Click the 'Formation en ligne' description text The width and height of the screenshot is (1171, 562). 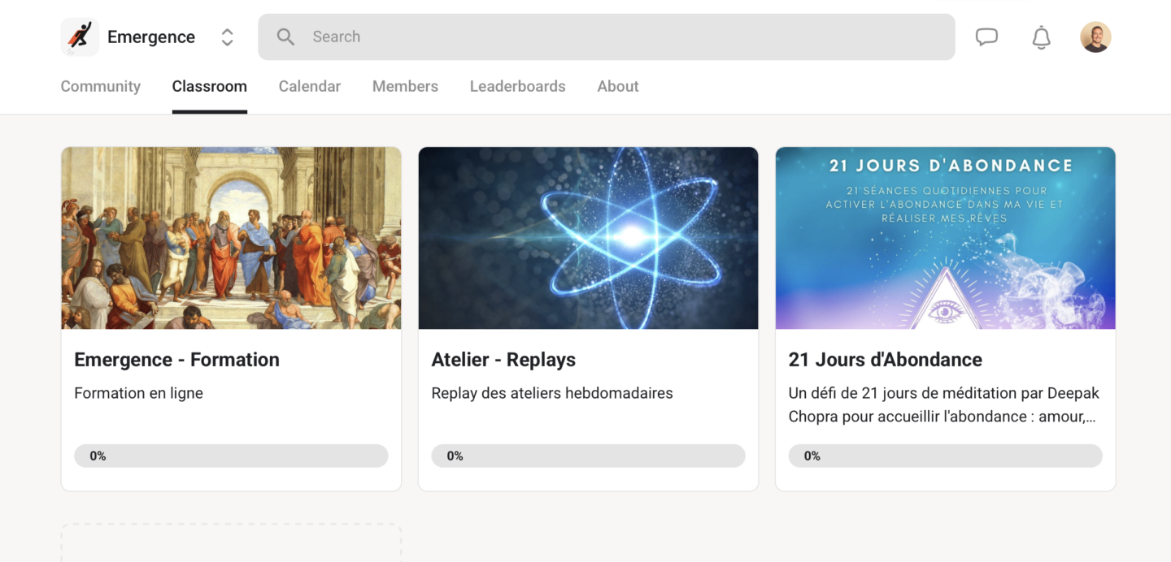pyautogui.click(x=139, y=393)
